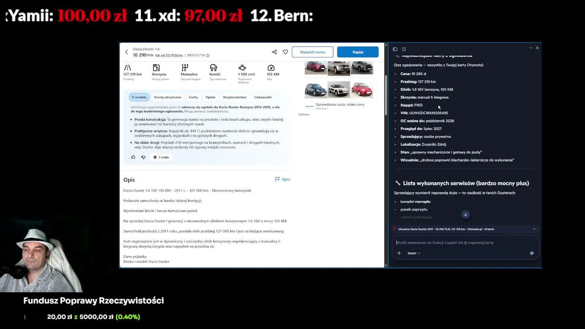Click the Wyświetl numer button
585x329 pixels.
(313, 52)
